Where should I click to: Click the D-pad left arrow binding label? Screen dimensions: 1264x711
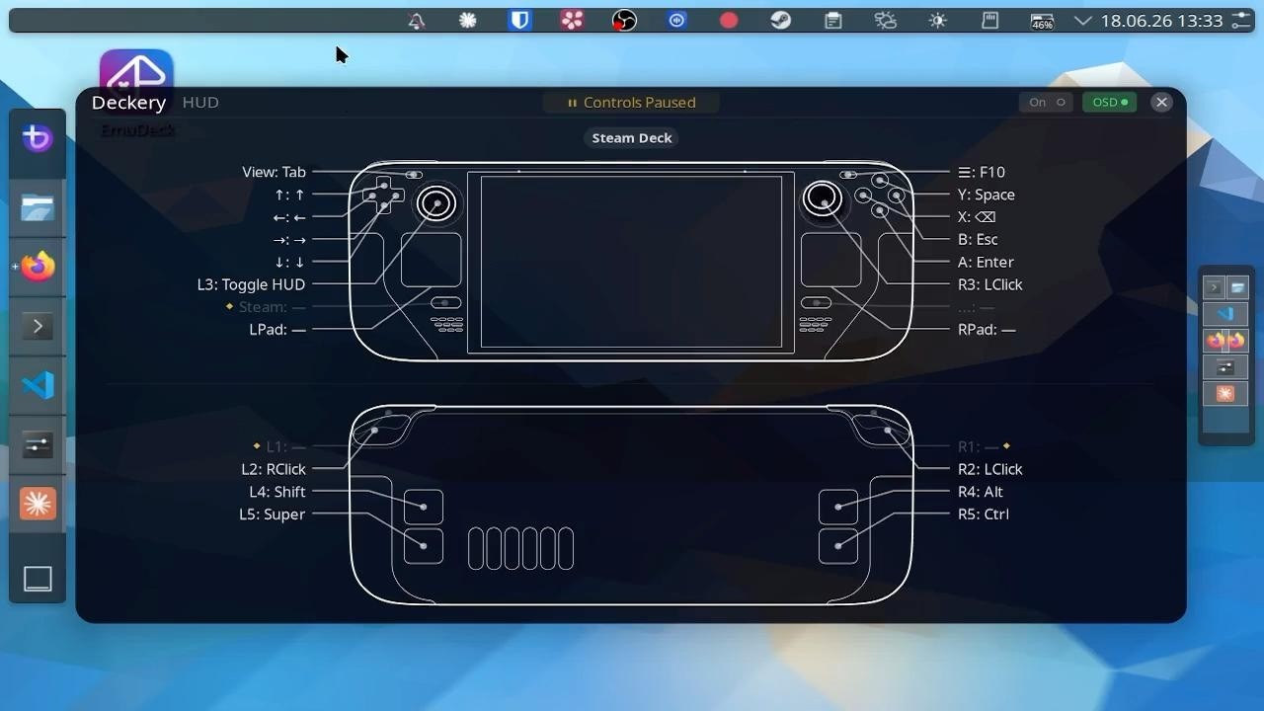289,217
